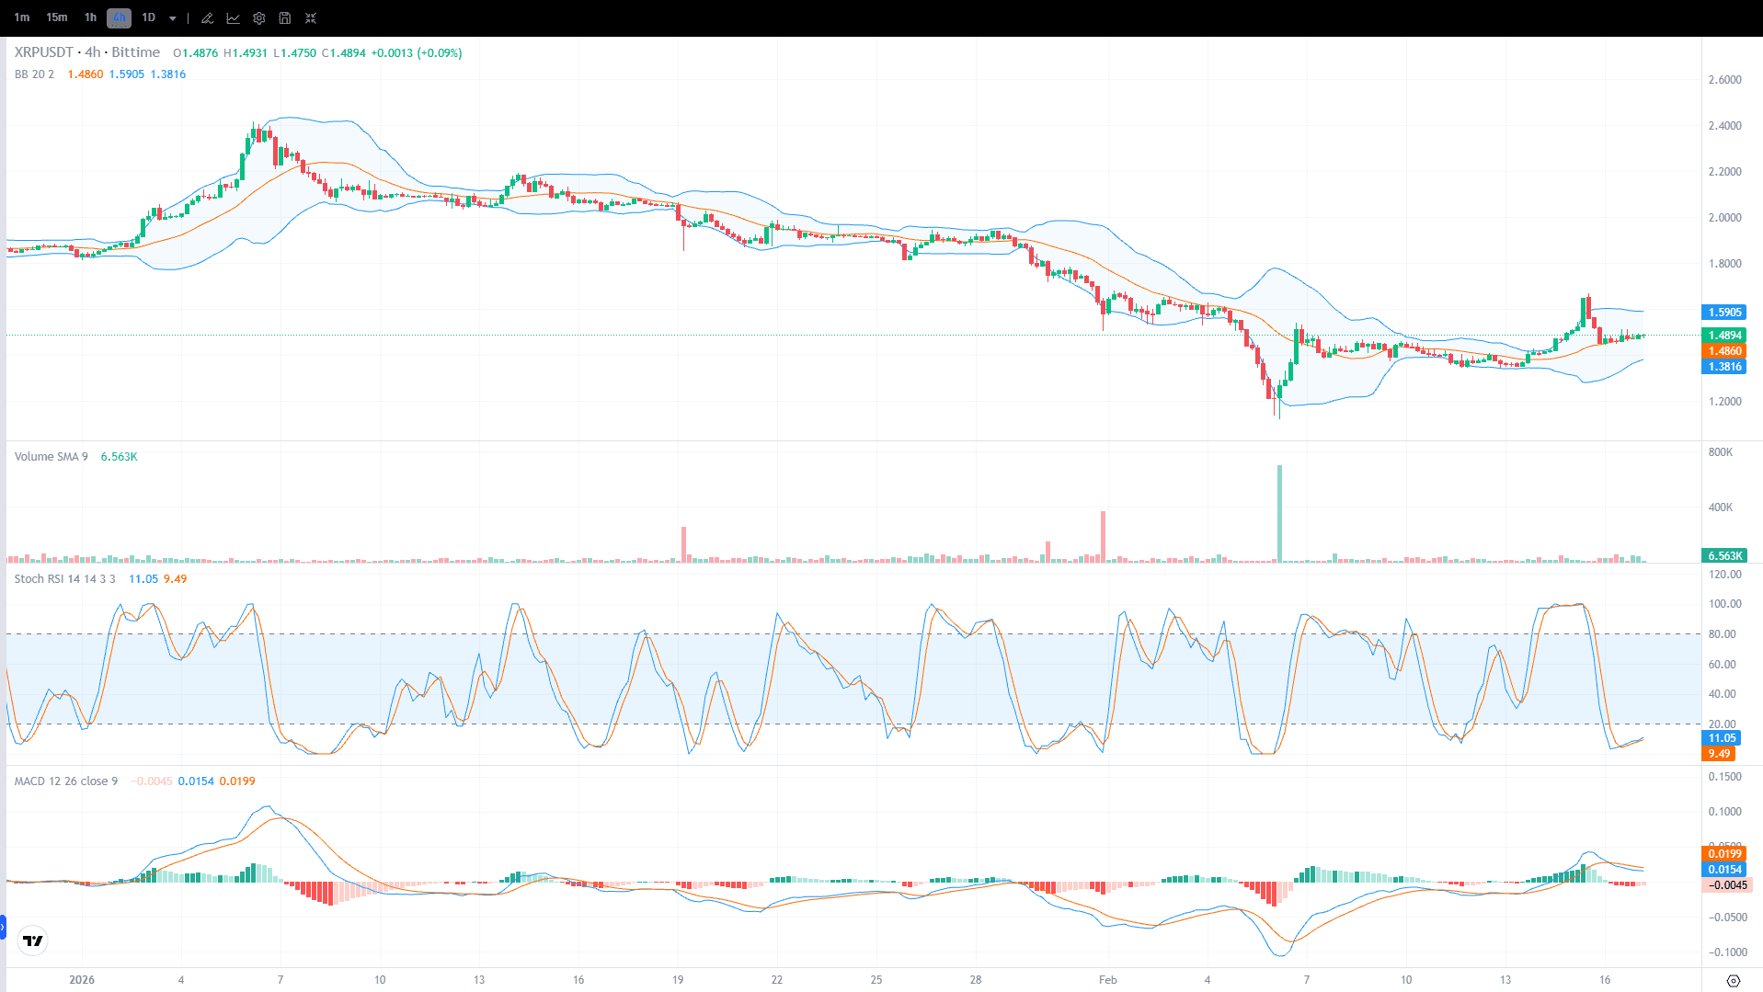This screenshot has width=1763, height=992.
Task: Click the chart type line icon
Action: 233,17
